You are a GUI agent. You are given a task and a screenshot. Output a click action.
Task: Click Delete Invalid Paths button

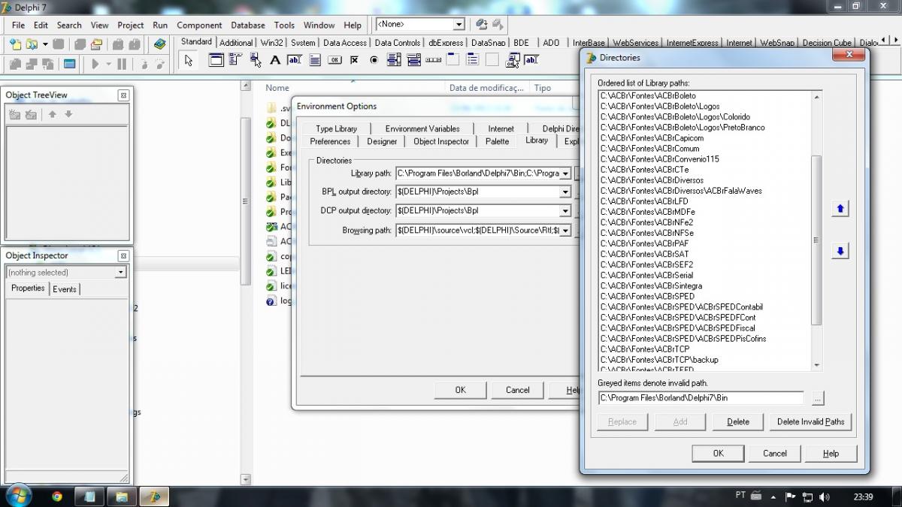click(810, 421)
